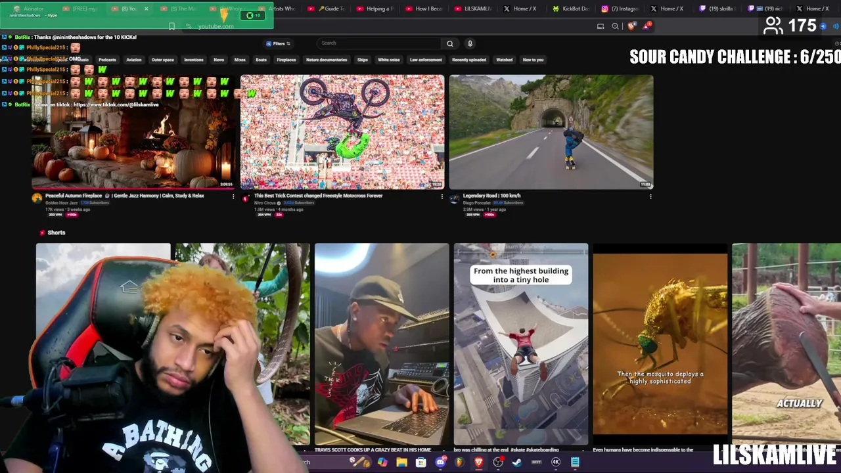
Task: Click the Brave shields icon in the address bar
Action: click(632, 26)
